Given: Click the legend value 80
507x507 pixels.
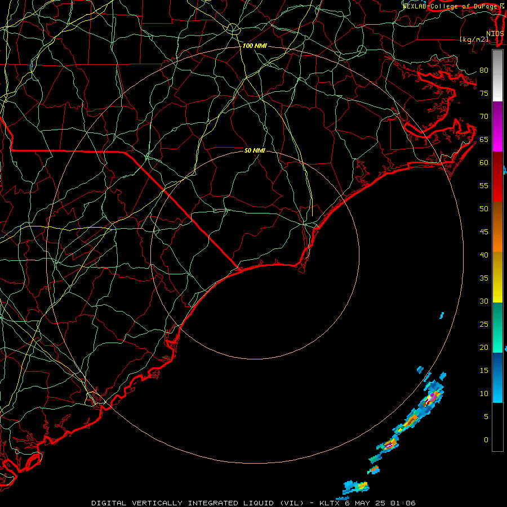Looking at the screenshot, I should [x=484, y=70].
